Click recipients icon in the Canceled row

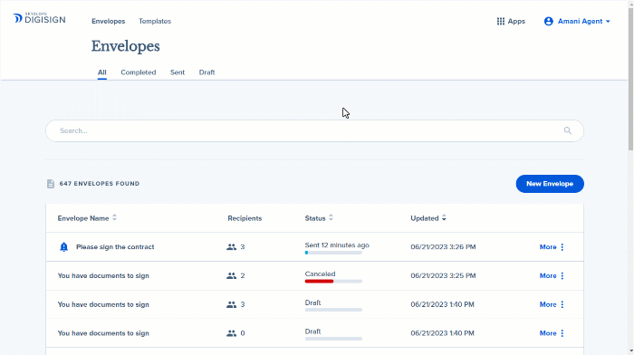pyautogui.click(x=231, y=275)
